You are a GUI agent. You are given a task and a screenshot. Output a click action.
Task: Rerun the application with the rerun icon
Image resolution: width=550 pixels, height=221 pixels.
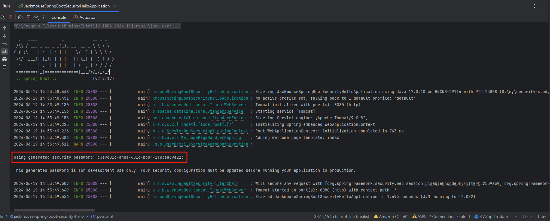coord(3,17)
